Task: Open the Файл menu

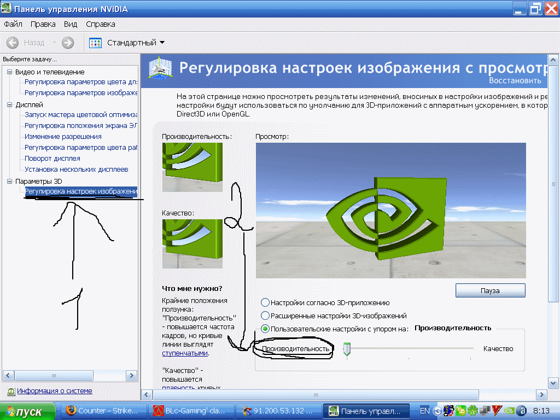Action: (13, 24)
